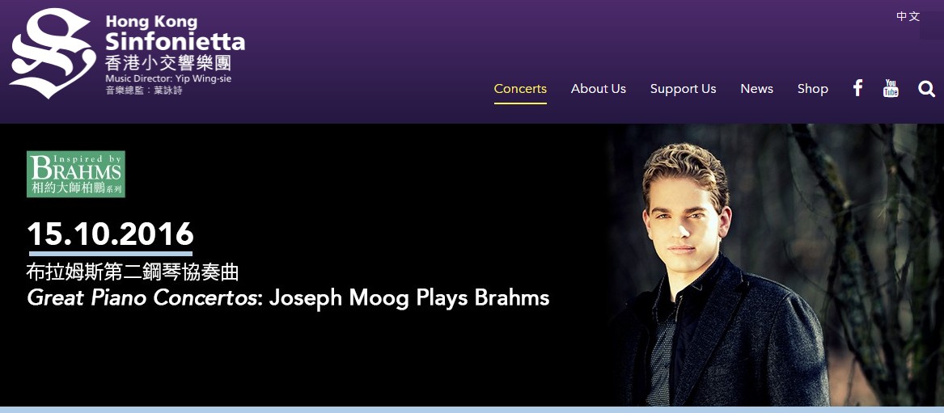Switch language to 中文

point(908,16)
